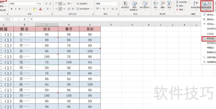
Task: Open the 填充 fill dropdown
Action: coord(180,6)
